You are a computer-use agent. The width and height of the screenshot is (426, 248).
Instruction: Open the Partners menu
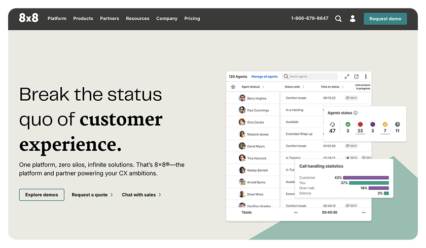pos(110,18)
